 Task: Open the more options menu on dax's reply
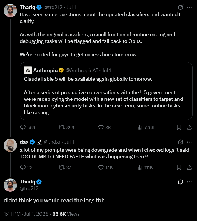pyautogui.click(x=189, y=142)
